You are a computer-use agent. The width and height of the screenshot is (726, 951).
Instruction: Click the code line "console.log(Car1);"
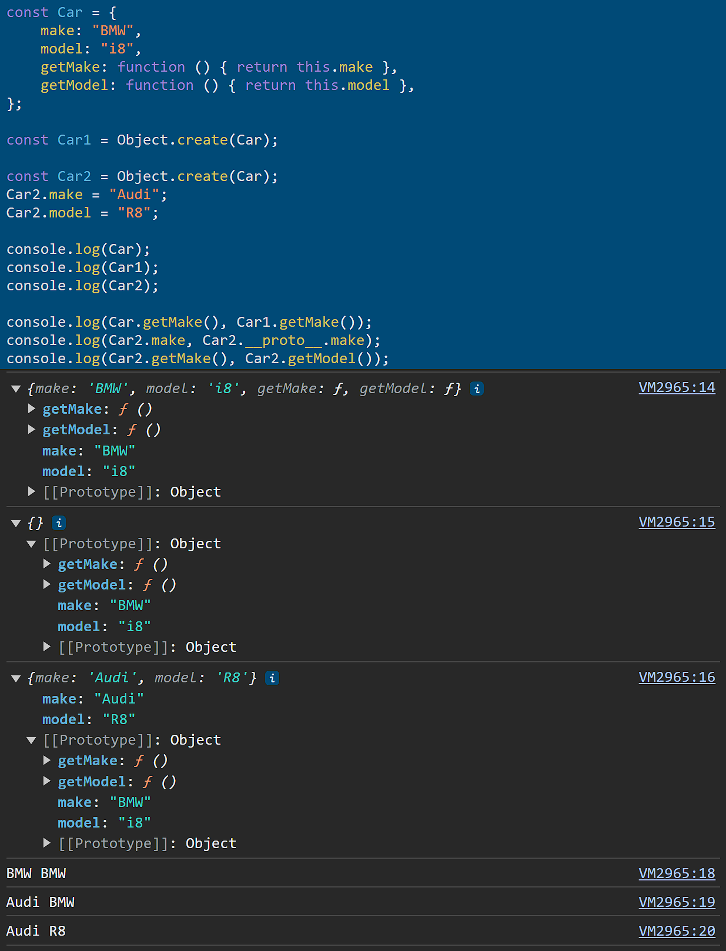click(83, 267)
